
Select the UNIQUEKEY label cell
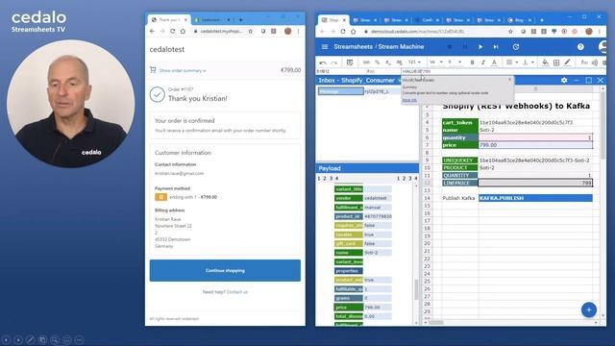pyautogui.click(x=459, y=161)
